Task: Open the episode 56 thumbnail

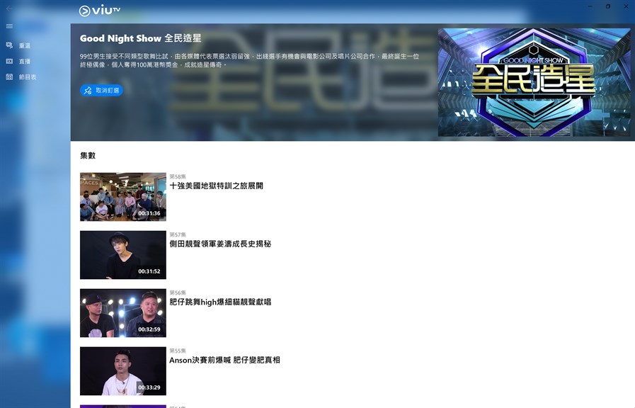Action: click(123, 313)
